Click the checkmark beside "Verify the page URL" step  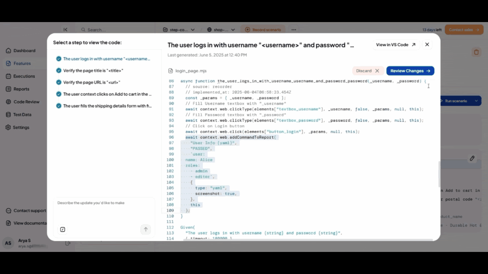(59, 82)
